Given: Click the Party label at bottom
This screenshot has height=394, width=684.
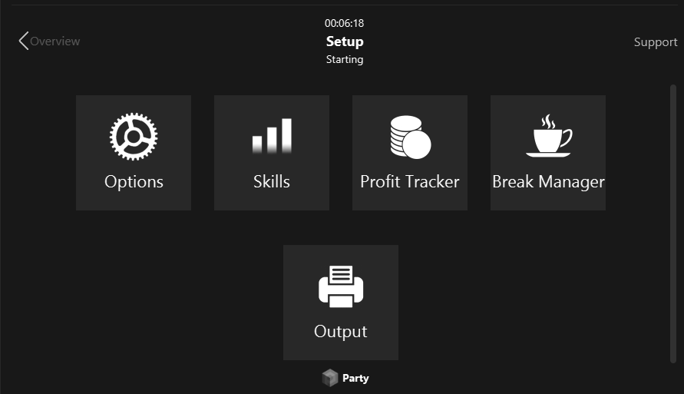Looking at the screenshot, I should click(355, 378).
